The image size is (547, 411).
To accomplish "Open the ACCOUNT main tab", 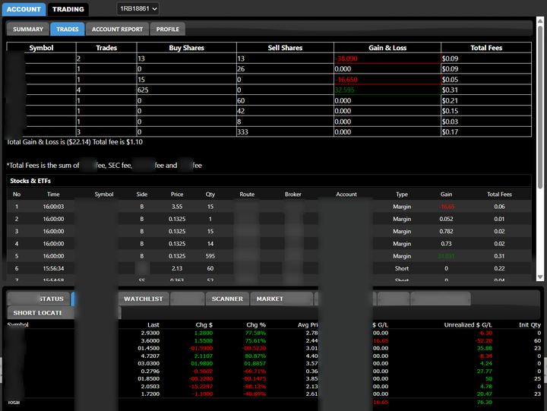I will coord(24,9).
